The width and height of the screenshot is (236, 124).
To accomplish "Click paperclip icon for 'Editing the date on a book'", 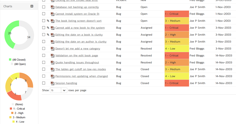I will pyautogui.click(x=48, y=35).
